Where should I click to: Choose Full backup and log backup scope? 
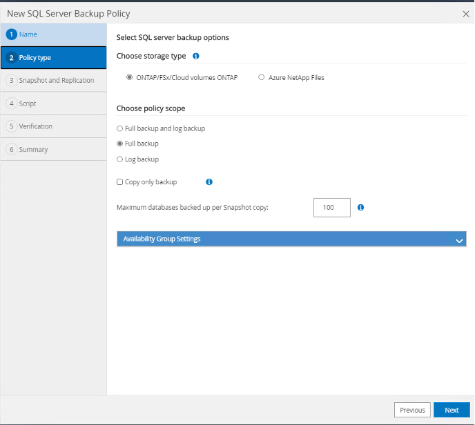[x=120, y=128]
